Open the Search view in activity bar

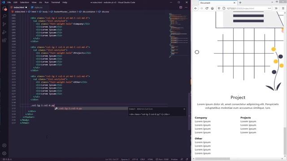(x=4, y=16)
